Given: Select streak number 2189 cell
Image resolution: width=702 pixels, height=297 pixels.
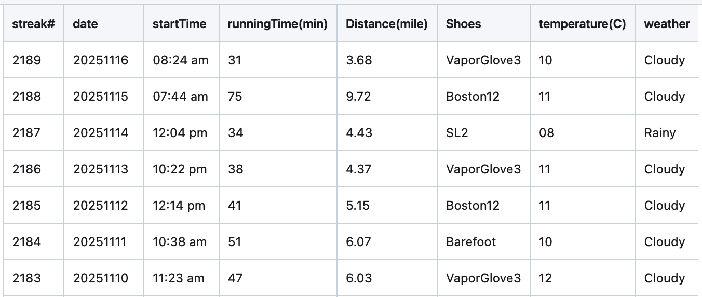Looking at the screenshot, I should 26,60.
